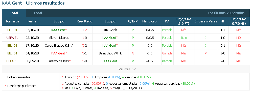The height and width of the screenshot is (94, 254).
Task: Click the Resultado column header
Action: [x=84, y=21]
